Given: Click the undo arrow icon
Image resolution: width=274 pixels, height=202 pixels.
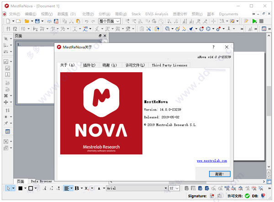Looking at the screenshot, I should tap(86, 21).
